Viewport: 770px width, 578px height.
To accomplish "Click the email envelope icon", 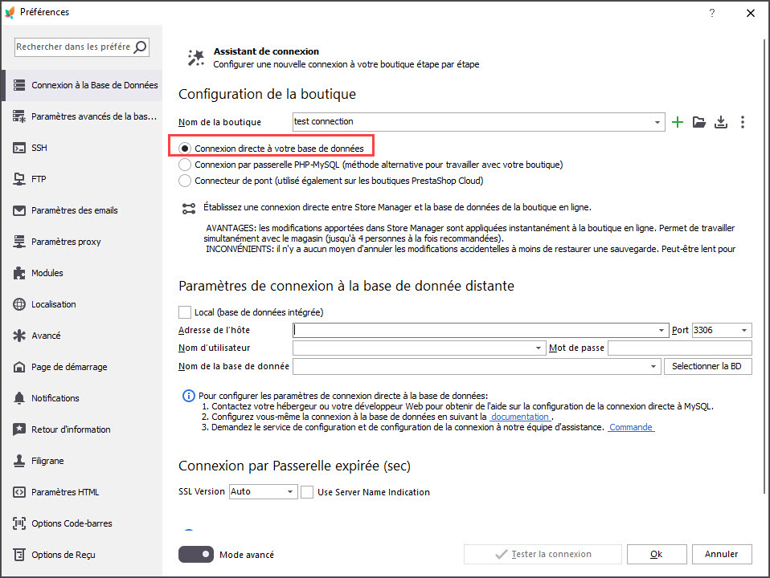I will pos(19,210).
